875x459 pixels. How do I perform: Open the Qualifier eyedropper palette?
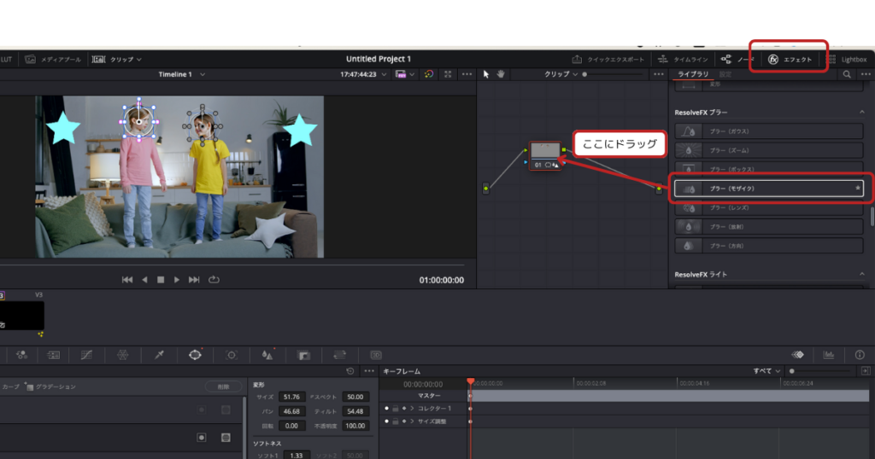[159, 354]
